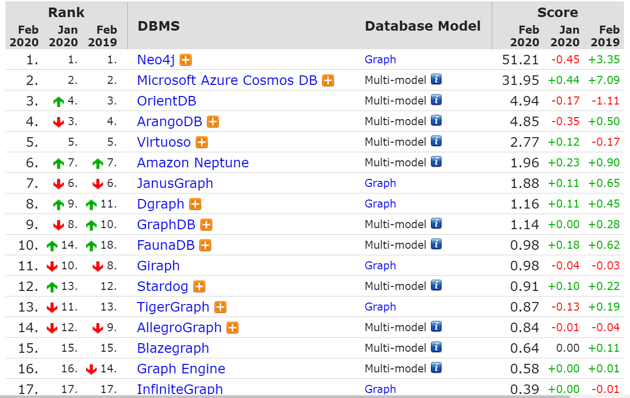This screenshot has height=398, width=630.
Task: Click the info icon in Amazon Neptune's row
Action: (436, 162)
